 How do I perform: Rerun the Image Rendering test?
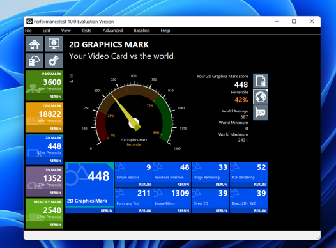[222, 185]
